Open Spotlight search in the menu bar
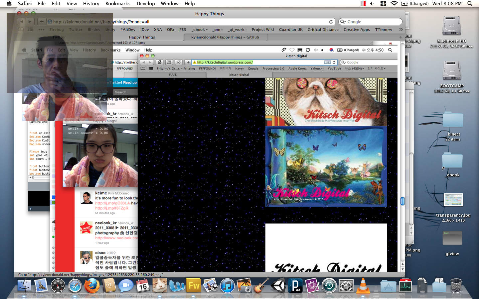 click(470, 4)
